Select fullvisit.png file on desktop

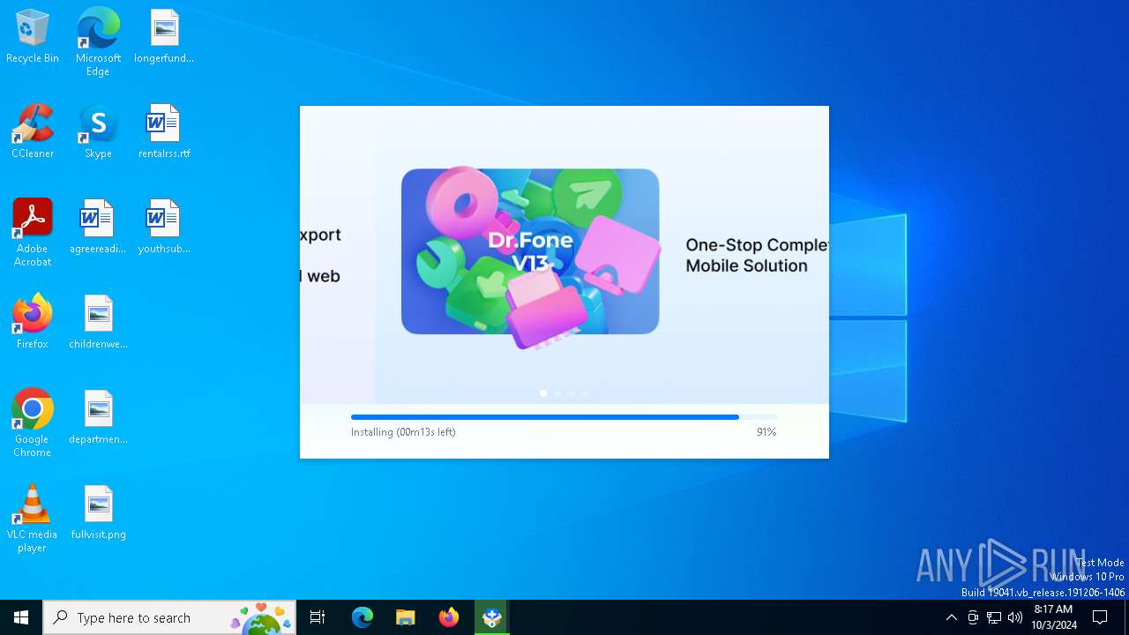coord(98,513)
